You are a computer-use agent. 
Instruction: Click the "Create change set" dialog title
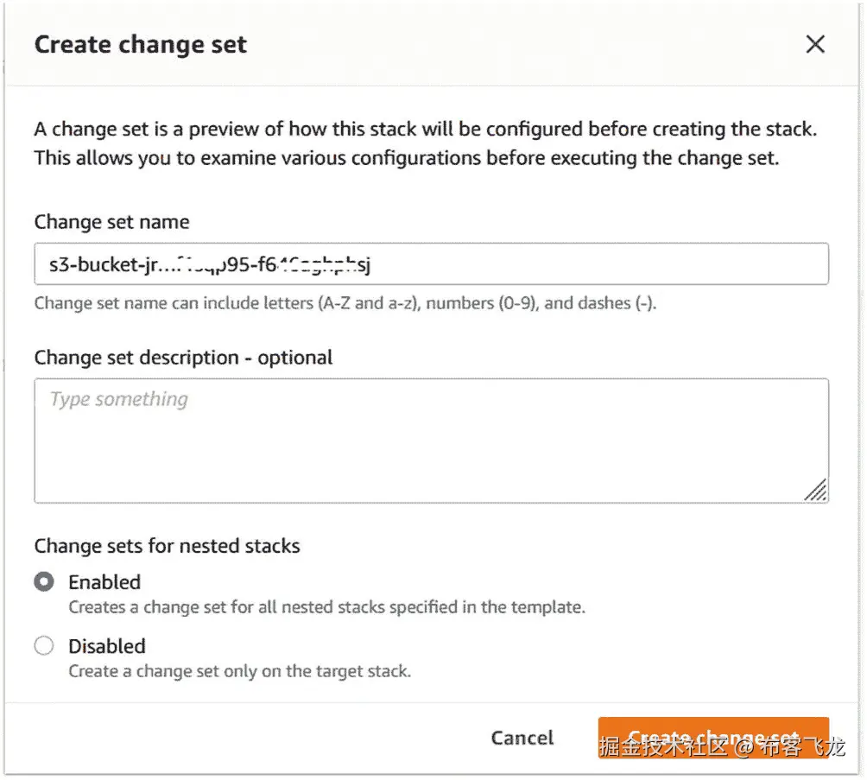click(x=141, y=45)
